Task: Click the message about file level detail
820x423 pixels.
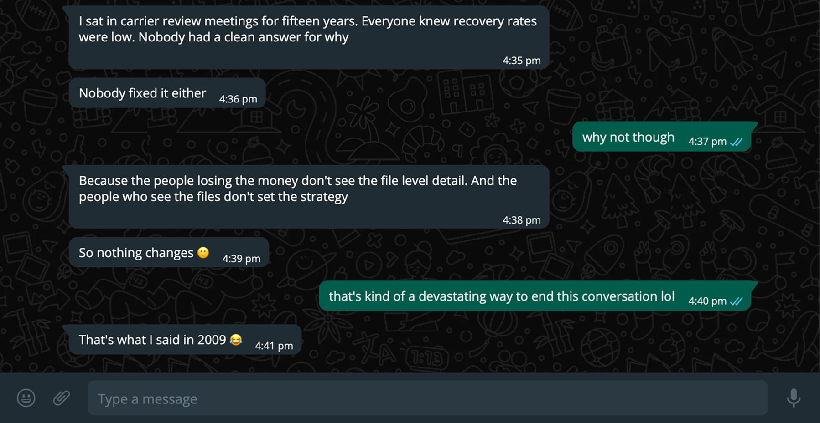Action: [x=297, y=189]
